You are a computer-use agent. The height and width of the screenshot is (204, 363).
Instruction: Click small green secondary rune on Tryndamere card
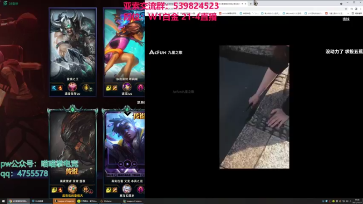(x=91, y=89)
